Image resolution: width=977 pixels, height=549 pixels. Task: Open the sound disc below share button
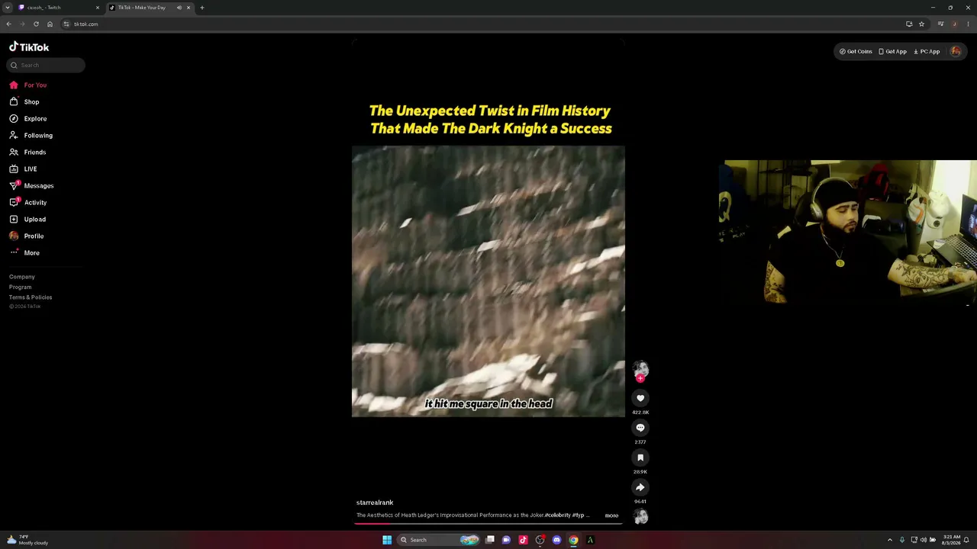pyautogui.click(x=641, y=517)
